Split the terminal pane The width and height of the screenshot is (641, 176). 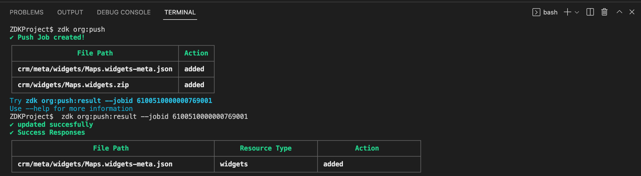[590, 12]
